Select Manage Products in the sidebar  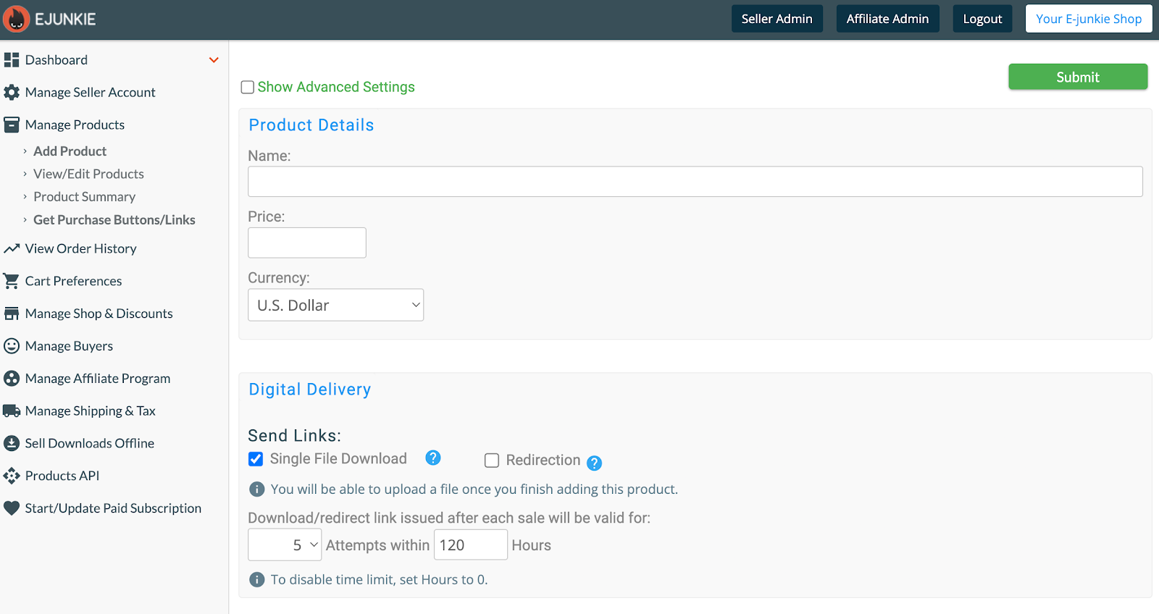[75, 125]
